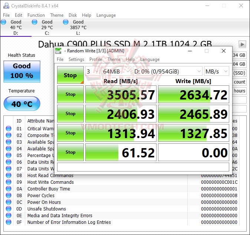Click the Controller Busy Time attribute name
Image resolution: width=250 pixels, height=235 pixels.
point(49,189)
